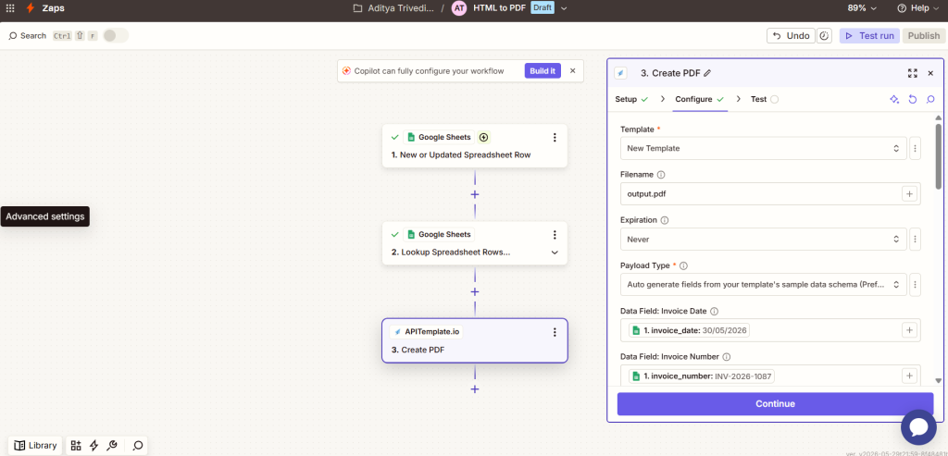Switch to the Test tab
The height and width of the screenshot is (456, 948).
(x=764, y=99)
